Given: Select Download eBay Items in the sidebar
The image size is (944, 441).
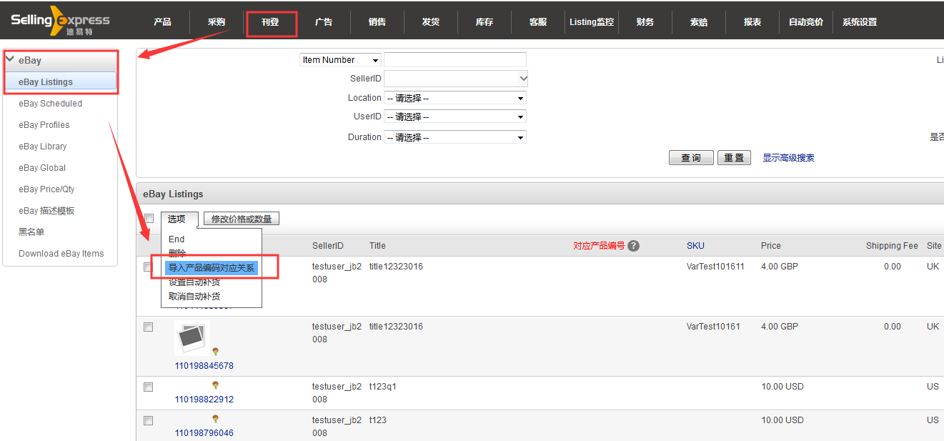Looking at the screenshot, I should coord(60,254).
